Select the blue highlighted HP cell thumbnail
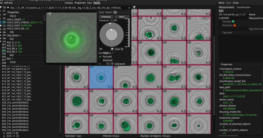The width and height of the screenshot is (263, 138). tap(101, 77)
